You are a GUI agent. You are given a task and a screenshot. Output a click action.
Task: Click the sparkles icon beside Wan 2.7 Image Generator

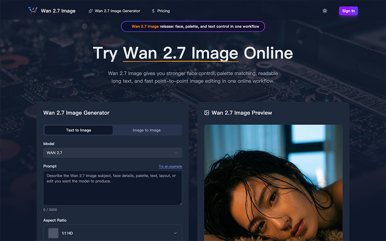tap(90, 11)
